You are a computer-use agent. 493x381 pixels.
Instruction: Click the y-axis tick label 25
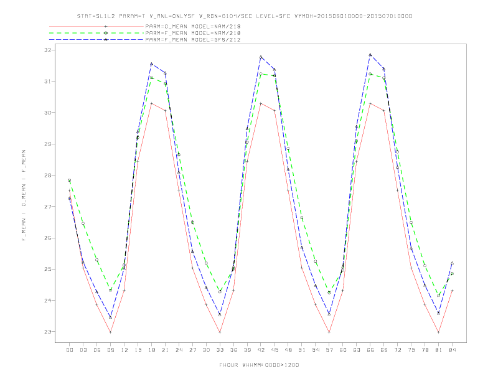coord(49,269)
